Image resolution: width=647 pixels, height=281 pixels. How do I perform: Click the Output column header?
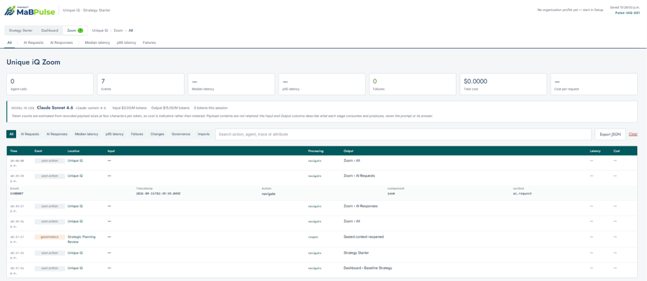pos(348,151)
